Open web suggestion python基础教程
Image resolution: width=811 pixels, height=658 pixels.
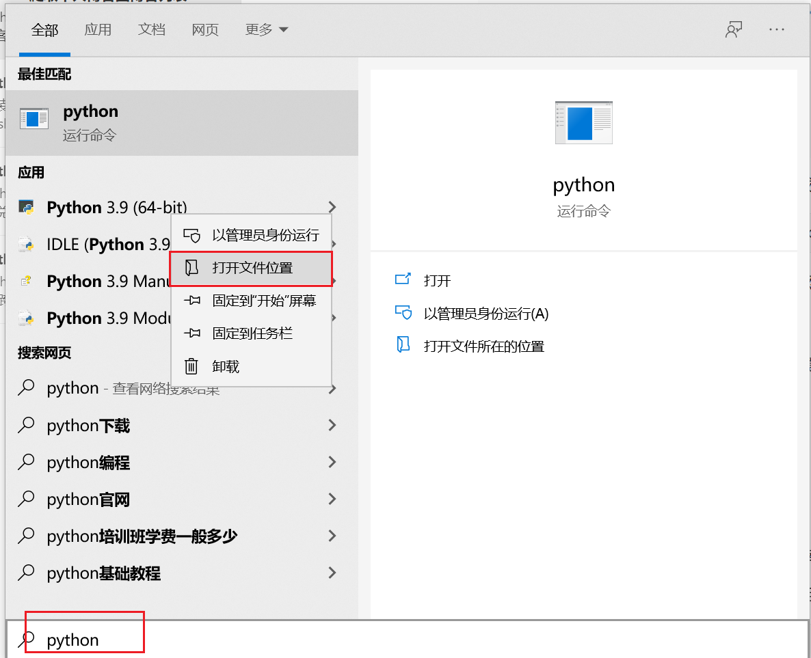104,574
